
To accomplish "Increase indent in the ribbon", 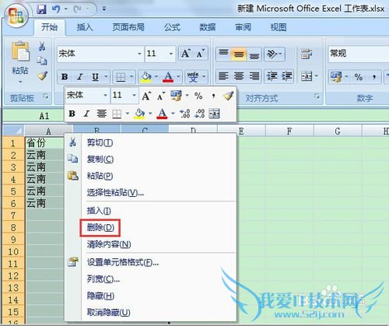I will pyautogui.click(x=287, y=76).
